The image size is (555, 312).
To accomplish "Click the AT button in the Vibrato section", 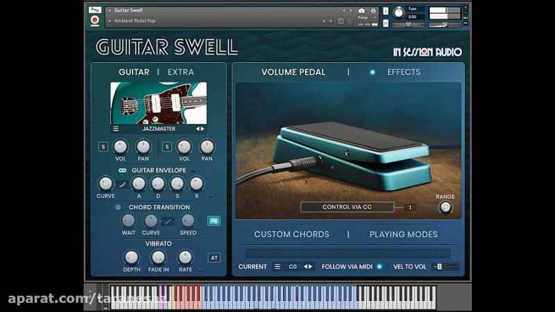I will click(x=214, y=258).
